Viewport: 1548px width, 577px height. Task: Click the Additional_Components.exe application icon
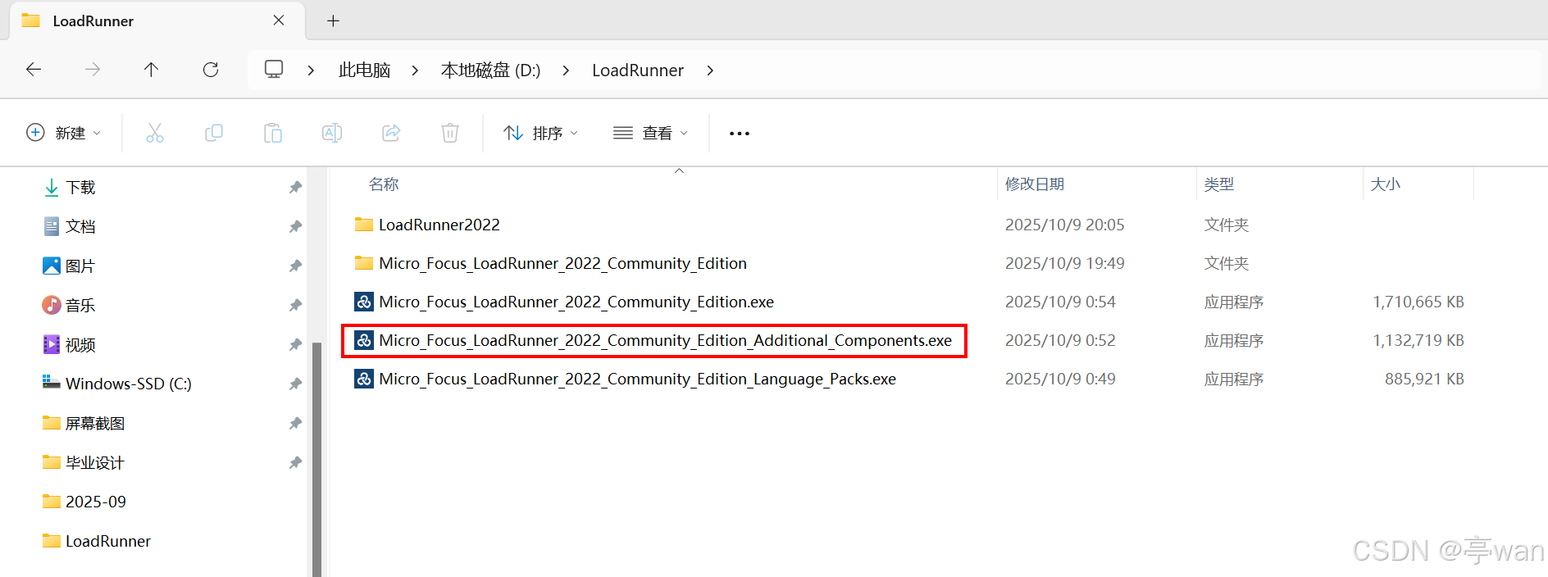click(x=364, y=340)
